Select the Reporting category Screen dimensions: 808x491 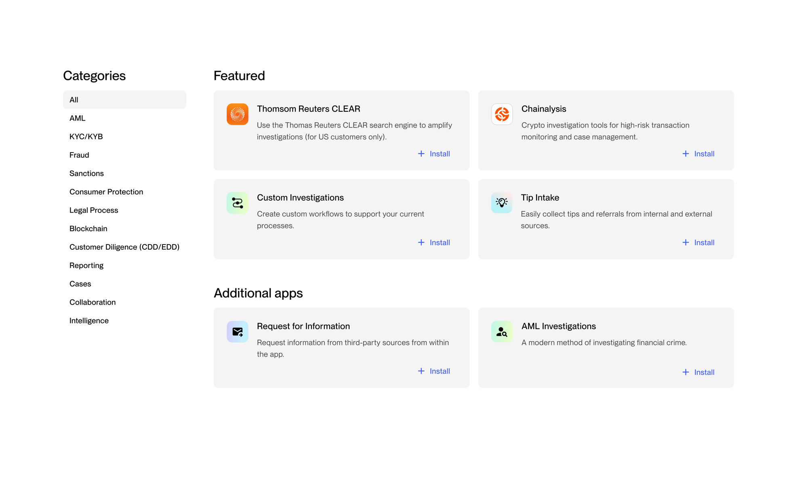(124, 265)
